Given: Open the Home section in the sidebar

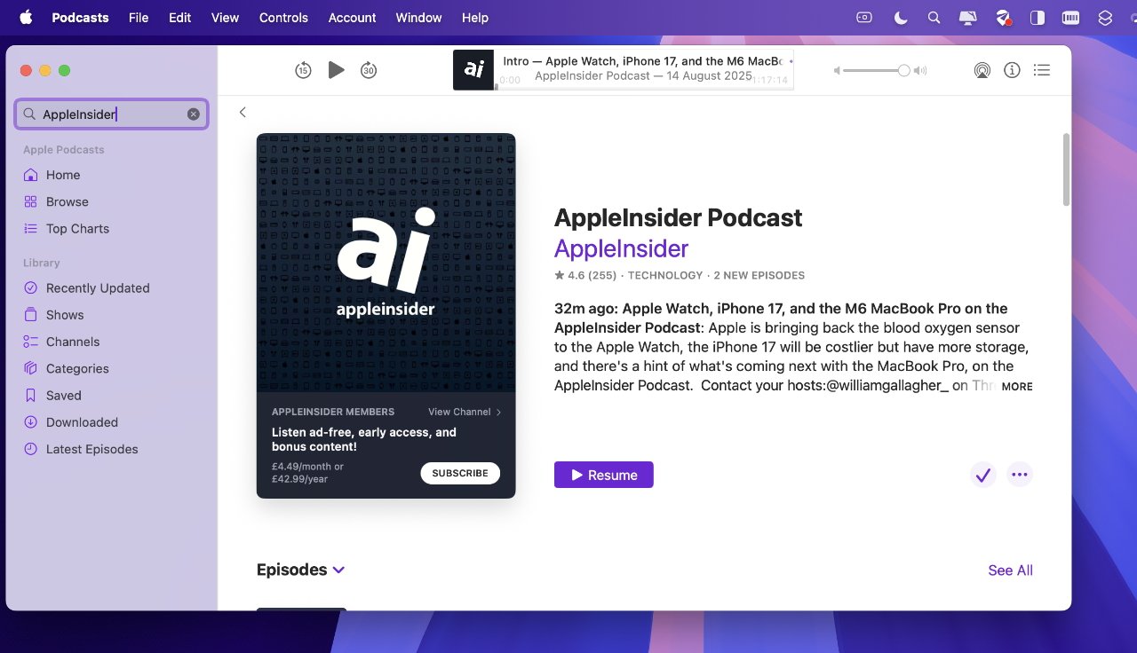Looking at the screenshot, I should point(62,175).
